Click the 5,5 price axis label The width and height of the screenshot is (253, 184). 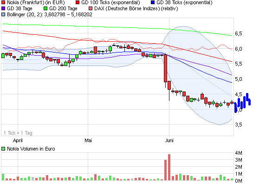239,64
